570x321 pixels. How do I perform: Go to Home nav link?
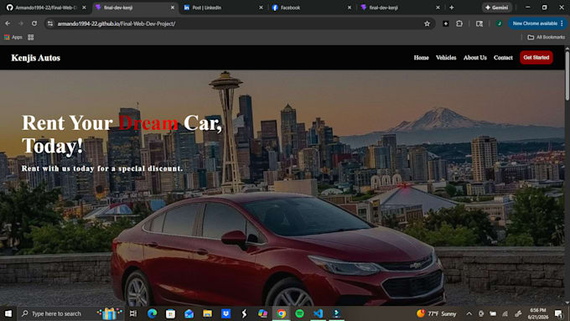point(422,58)
